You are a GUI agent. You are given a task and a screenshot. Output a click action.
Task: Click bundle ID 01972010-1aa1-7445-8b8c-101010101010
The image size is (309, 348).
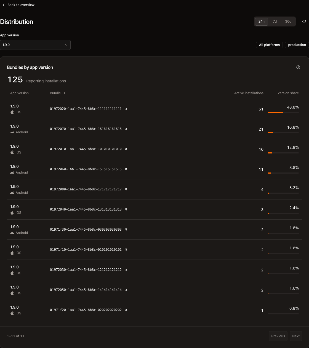86,149
